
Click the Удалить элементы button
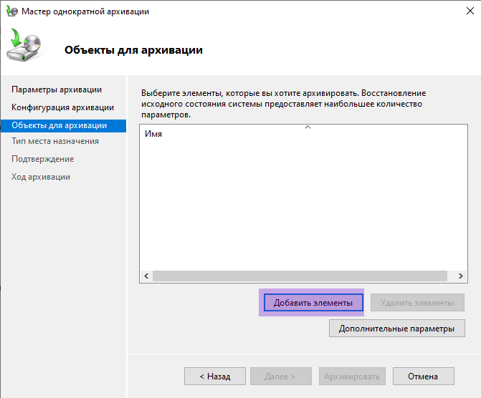click(x=417, y=302)
